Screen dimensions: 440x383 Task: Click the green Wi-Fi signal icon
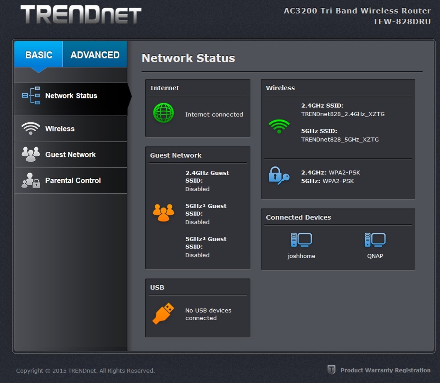click(x=279, y=126)
